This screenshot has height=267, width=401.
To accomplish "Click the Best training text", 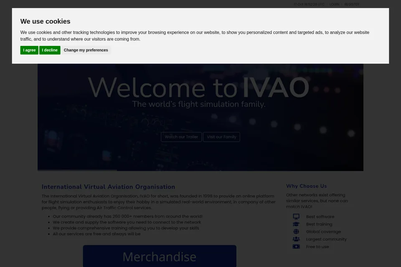I will tap(319, 224).
